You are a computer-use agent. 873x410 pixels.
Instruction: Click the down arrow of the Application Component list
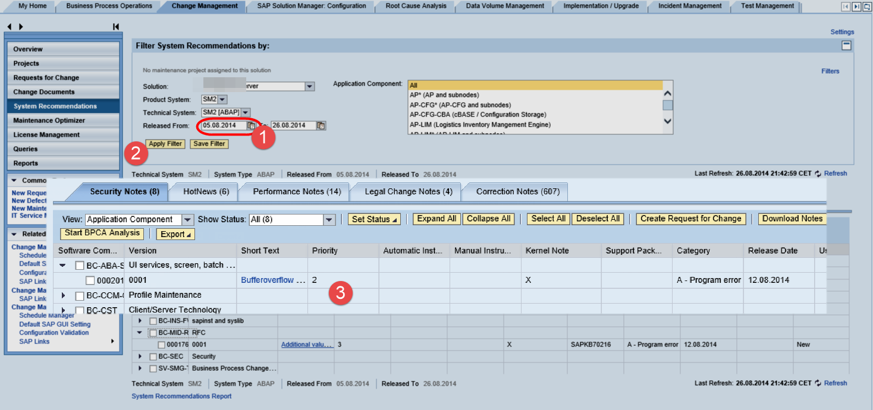(668, 121)
